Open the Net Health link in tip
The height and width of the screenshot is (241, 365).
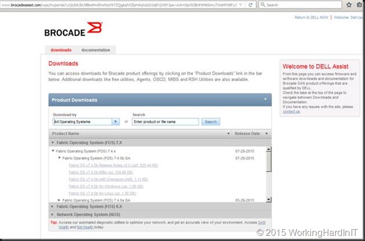[85, 227]
